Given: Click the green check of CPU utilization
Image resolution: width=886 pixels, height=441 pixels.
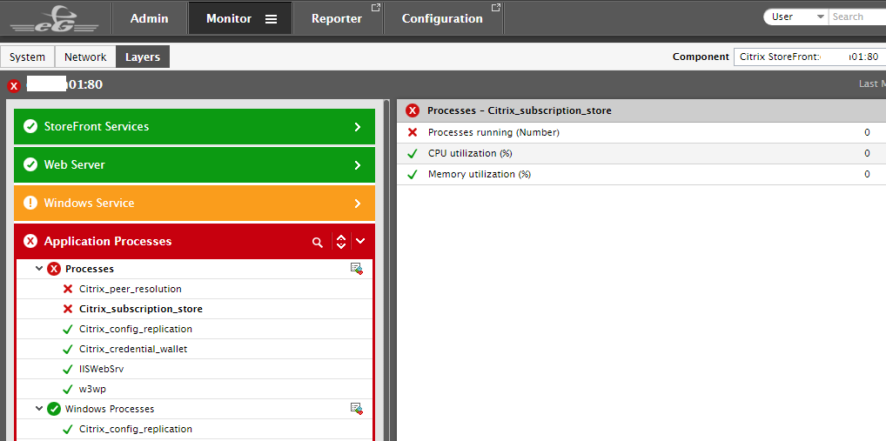Looking at the screenshot, I should [413, 154].
